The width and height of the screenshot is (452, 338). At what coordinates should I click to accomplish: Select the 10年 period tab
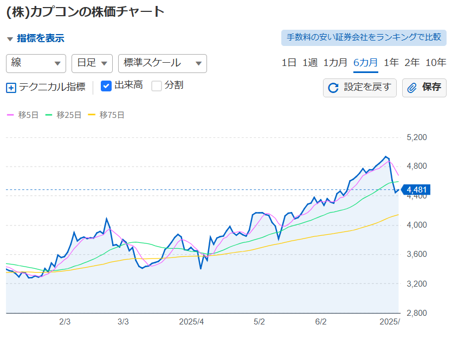(x=436, y=63)
